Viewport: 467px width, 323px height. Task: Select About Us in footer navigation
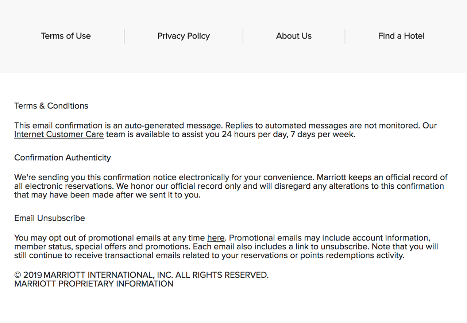294,36
